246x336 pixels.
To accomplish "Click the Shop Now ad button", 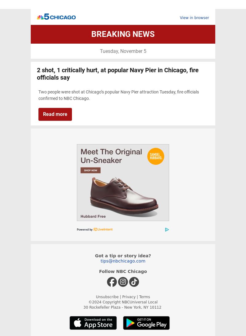I will (90, 170).
